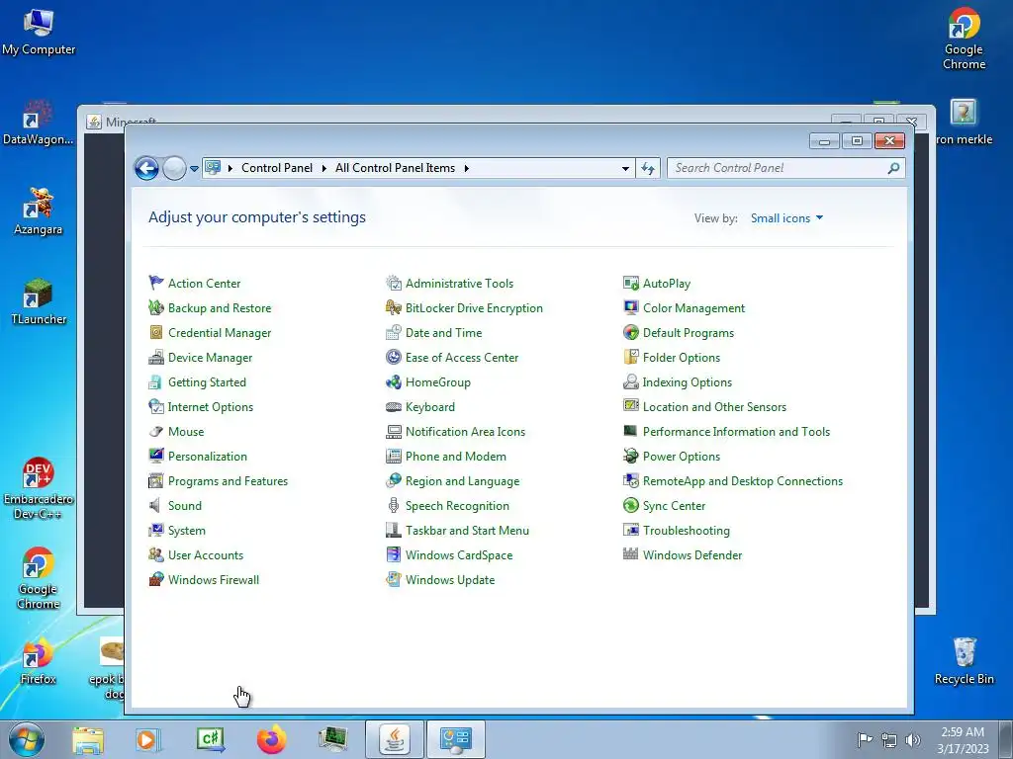This screenshot has height=759, width=1013.
Task: Open Performance Information and Tools link
Action: [736, 431]
